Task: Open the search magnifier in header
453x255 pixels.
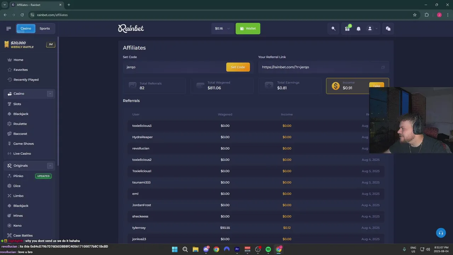Action: click(333, 29)
